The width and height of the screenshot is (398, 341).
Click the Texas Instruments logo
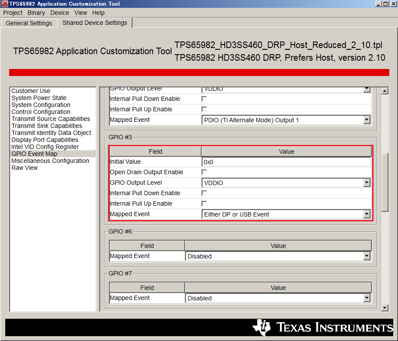click(x=323, y=327)
